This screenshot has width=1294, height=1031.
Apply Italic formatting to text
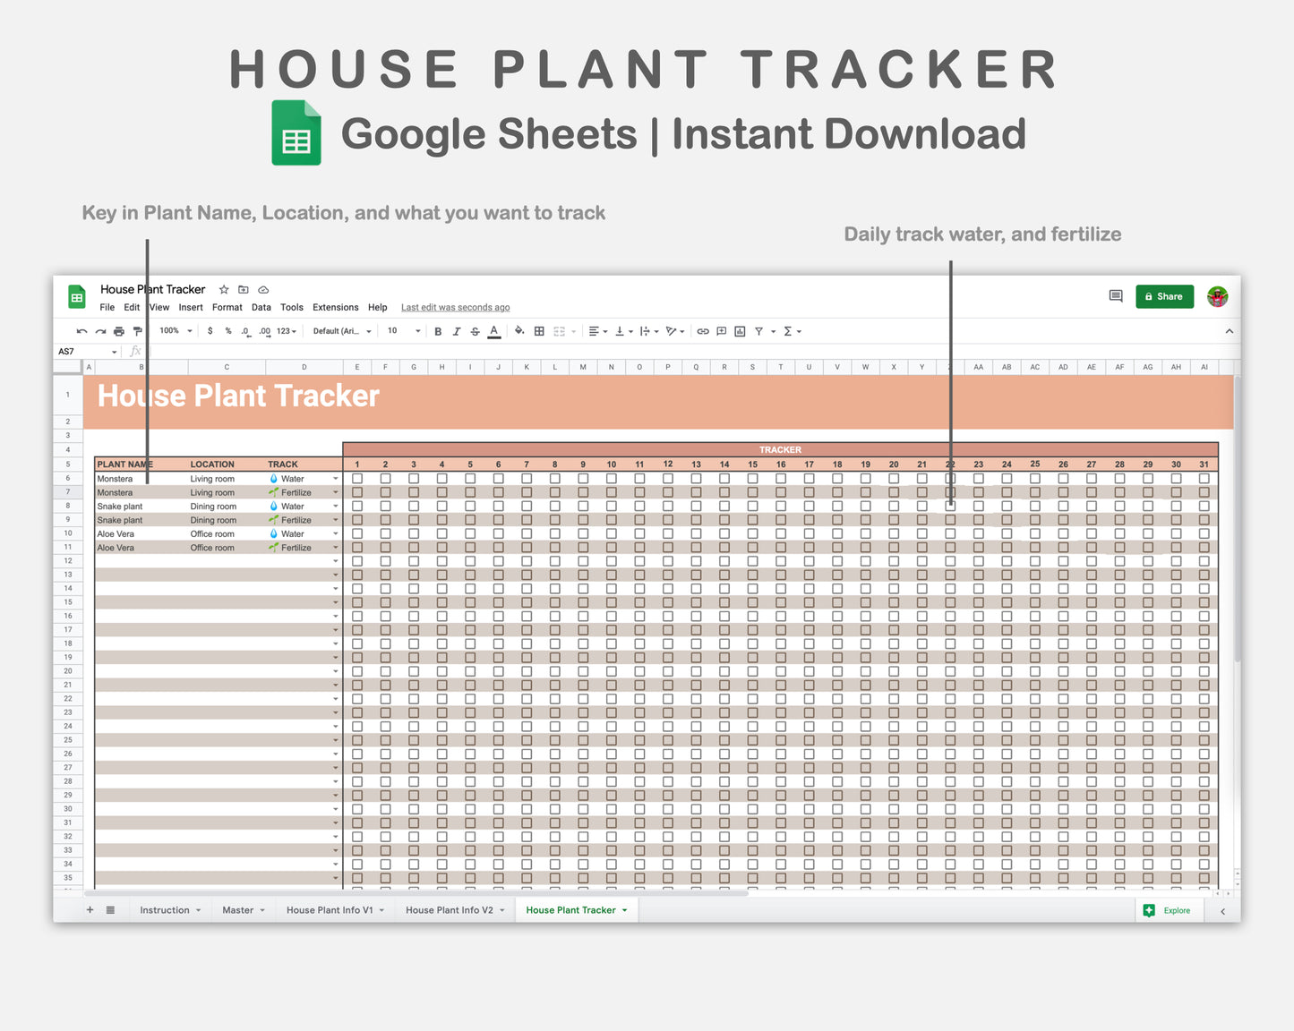(457, 331)
